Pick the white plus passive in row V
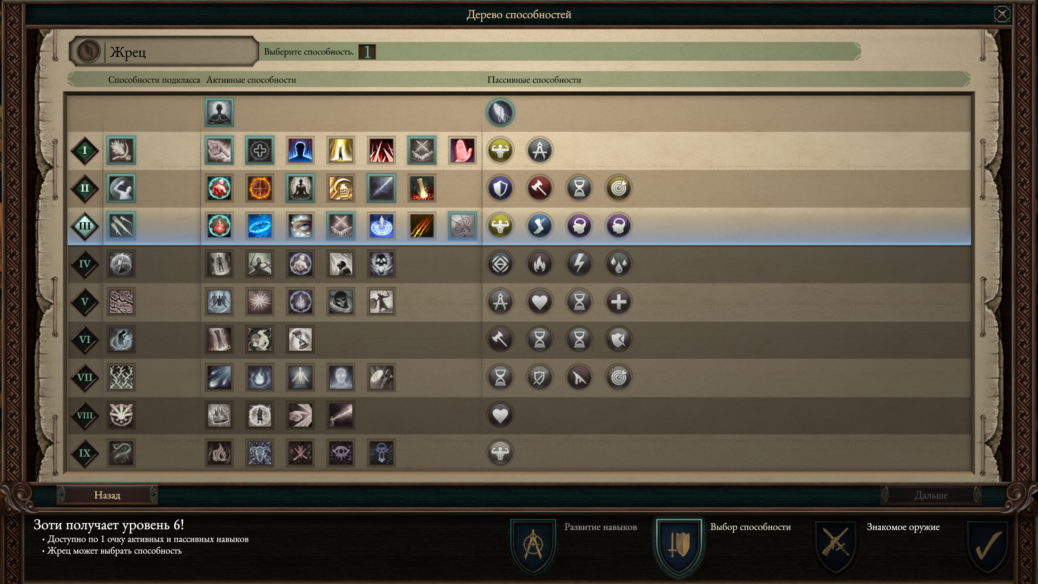1038x584 pixels. (618, 302)
